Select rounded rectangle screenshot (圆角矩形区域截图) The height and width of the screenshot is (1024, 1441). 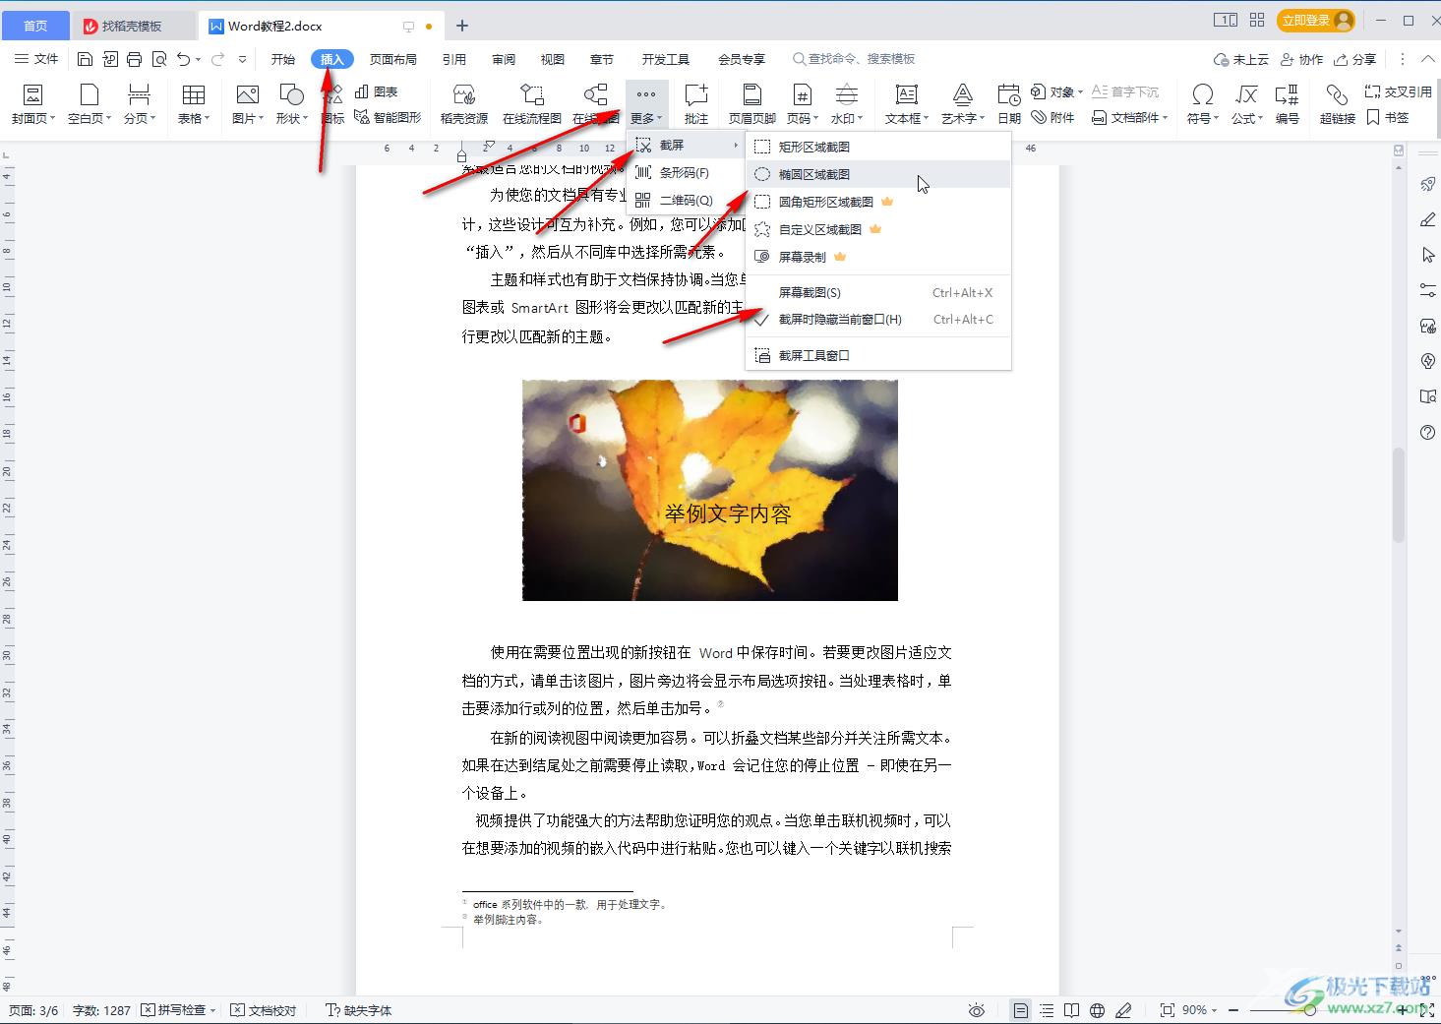[x=878, y=202]
